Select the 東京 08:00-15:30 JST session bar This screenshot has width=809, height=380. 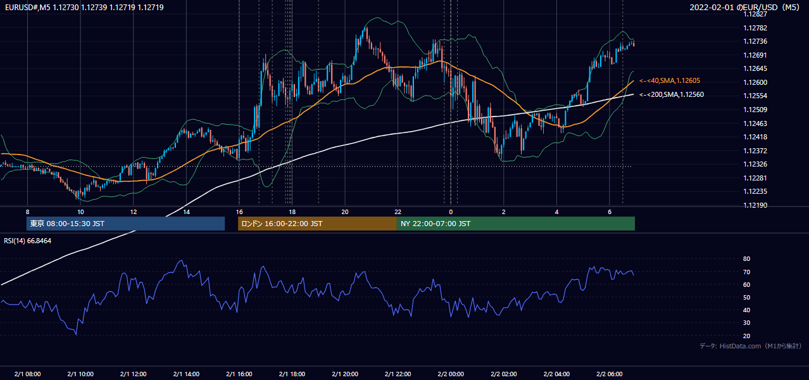pos(126,224)
